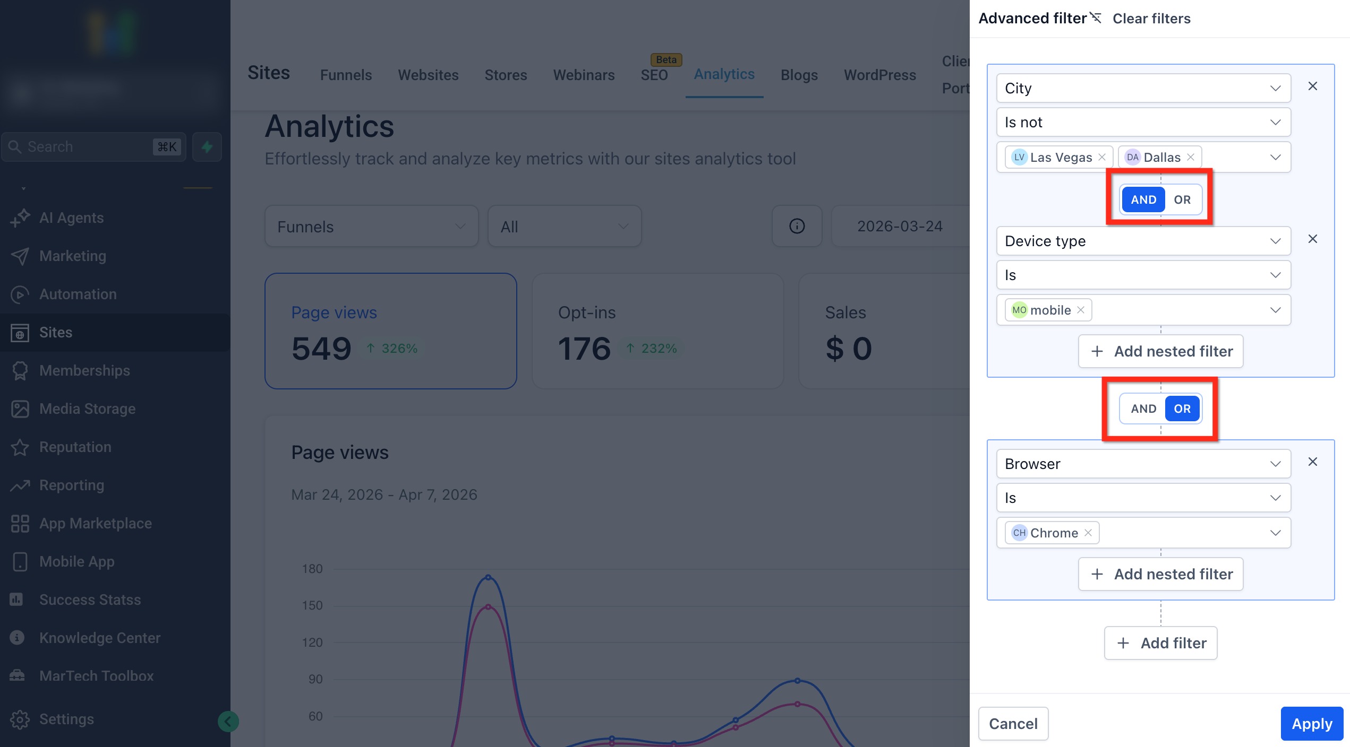Viewport: 1350px width, 747px height.
Task: Switch nested condition to OR
Action: click(1182, 200)
